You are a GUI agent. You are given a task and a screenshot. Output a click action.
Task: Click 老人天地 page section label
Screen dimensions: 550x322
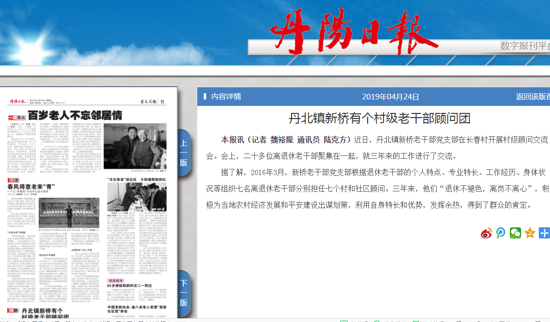(x=148, y=102)
